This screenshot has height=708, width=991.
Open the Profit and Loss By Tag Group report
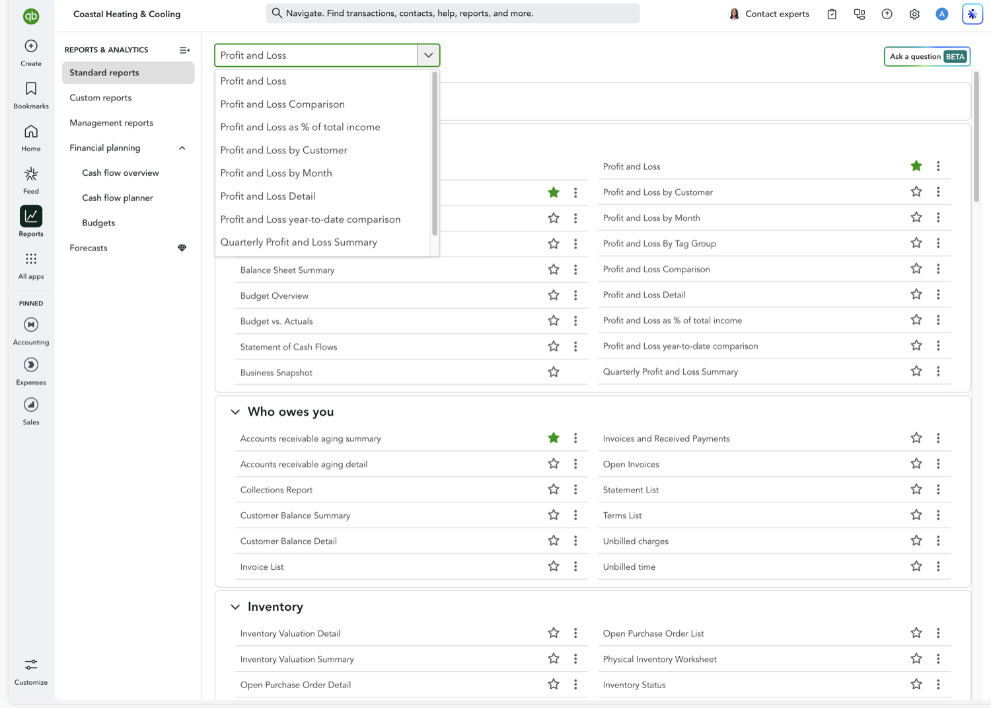(x=659, y=244)
